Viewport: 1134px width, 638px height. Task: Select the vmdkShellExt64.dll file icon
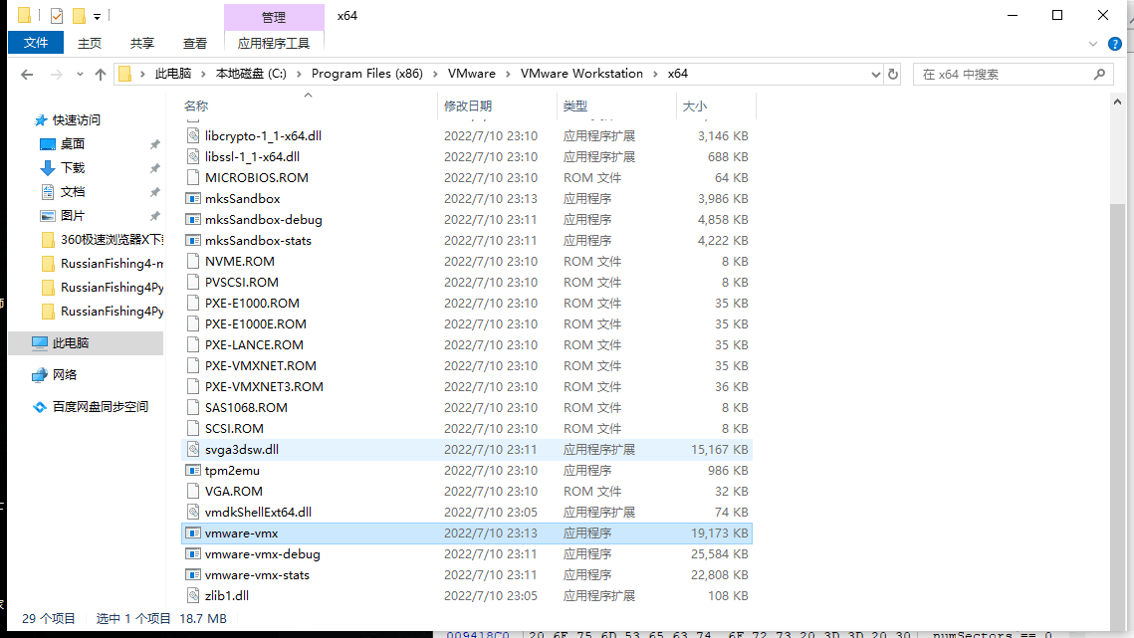point(193,513)
